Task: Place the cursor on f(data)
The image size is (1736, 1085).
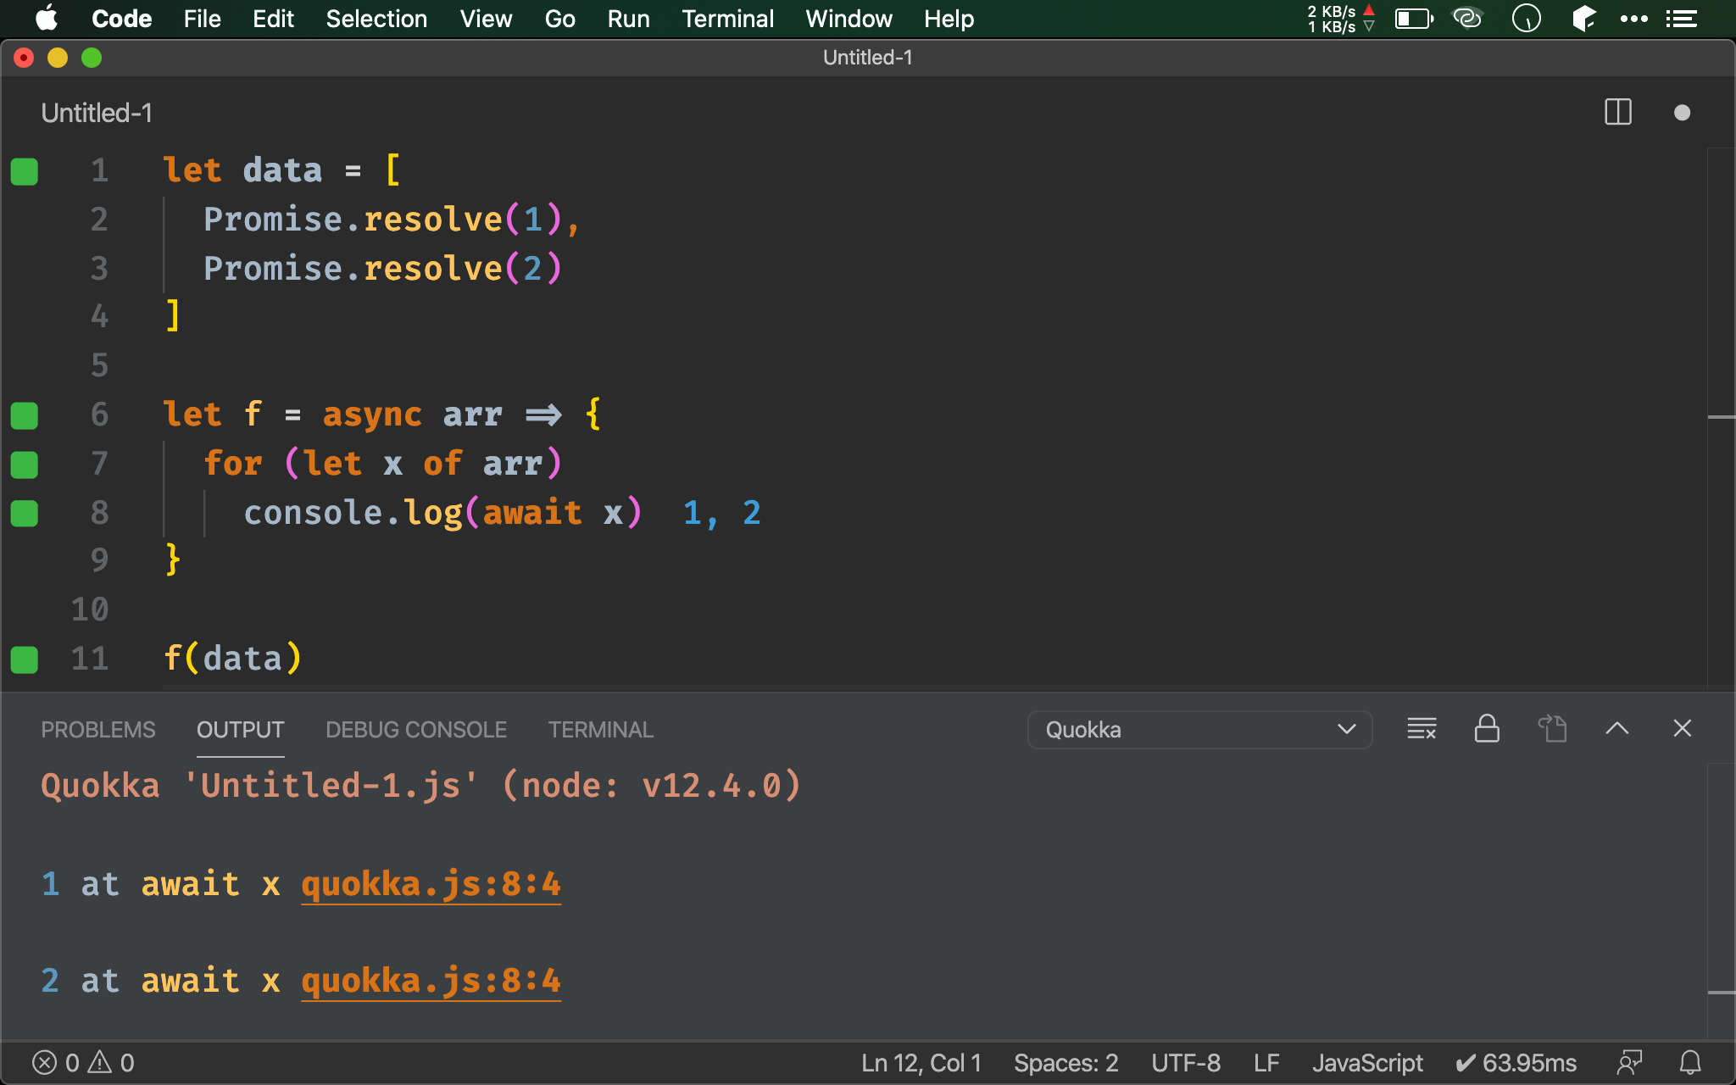Action: click(232, 659)
